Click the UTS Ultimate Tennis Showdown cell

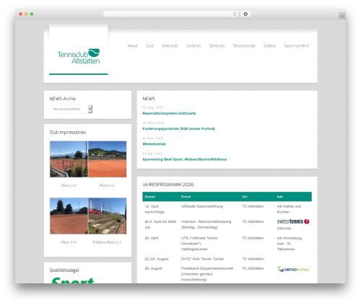(x=199, y=244)
